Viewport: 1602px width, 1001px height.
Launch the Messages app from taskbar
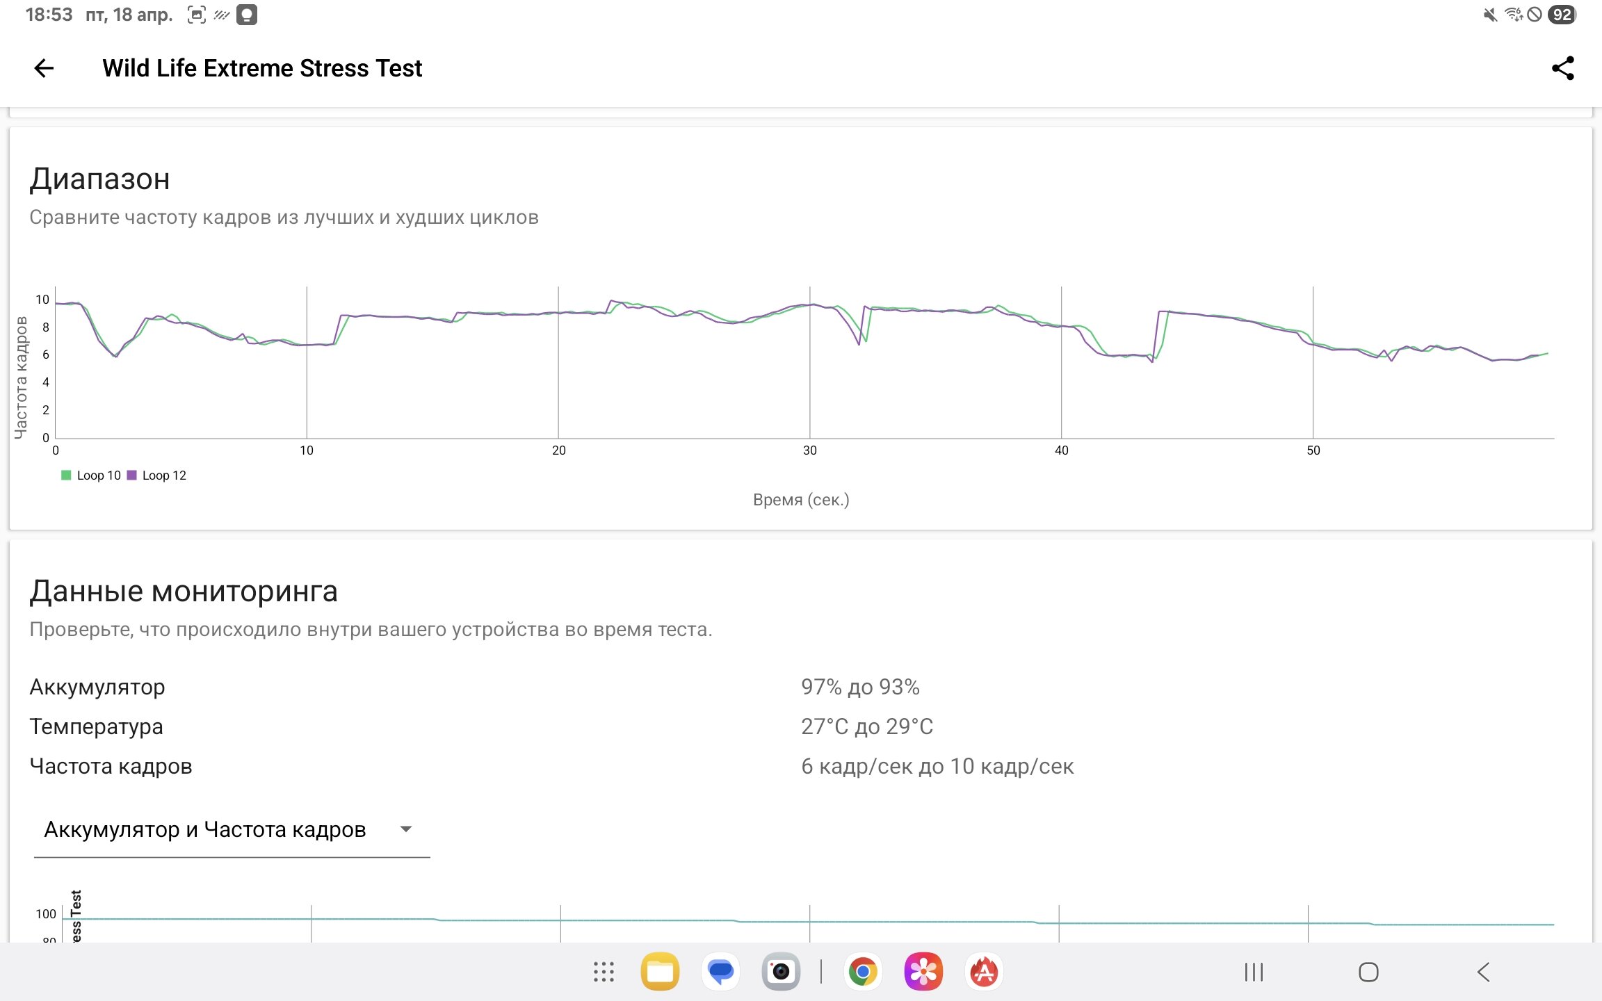720,972
